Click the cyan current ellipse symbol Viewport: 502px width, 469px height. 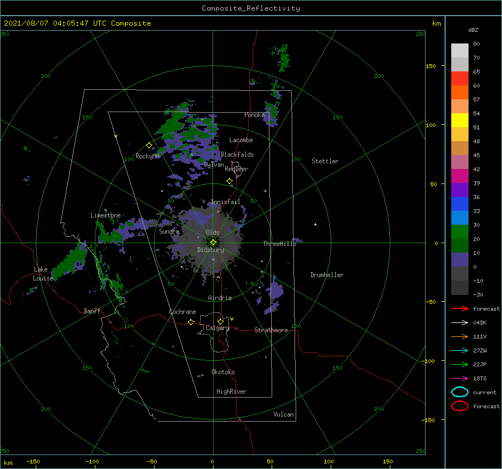460,392
